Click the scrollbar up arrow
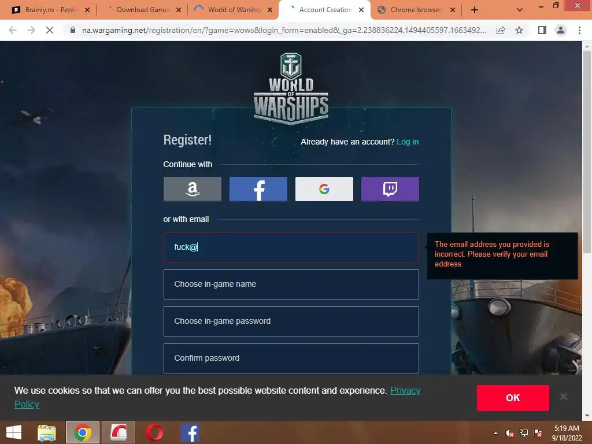 pos(587,46)
